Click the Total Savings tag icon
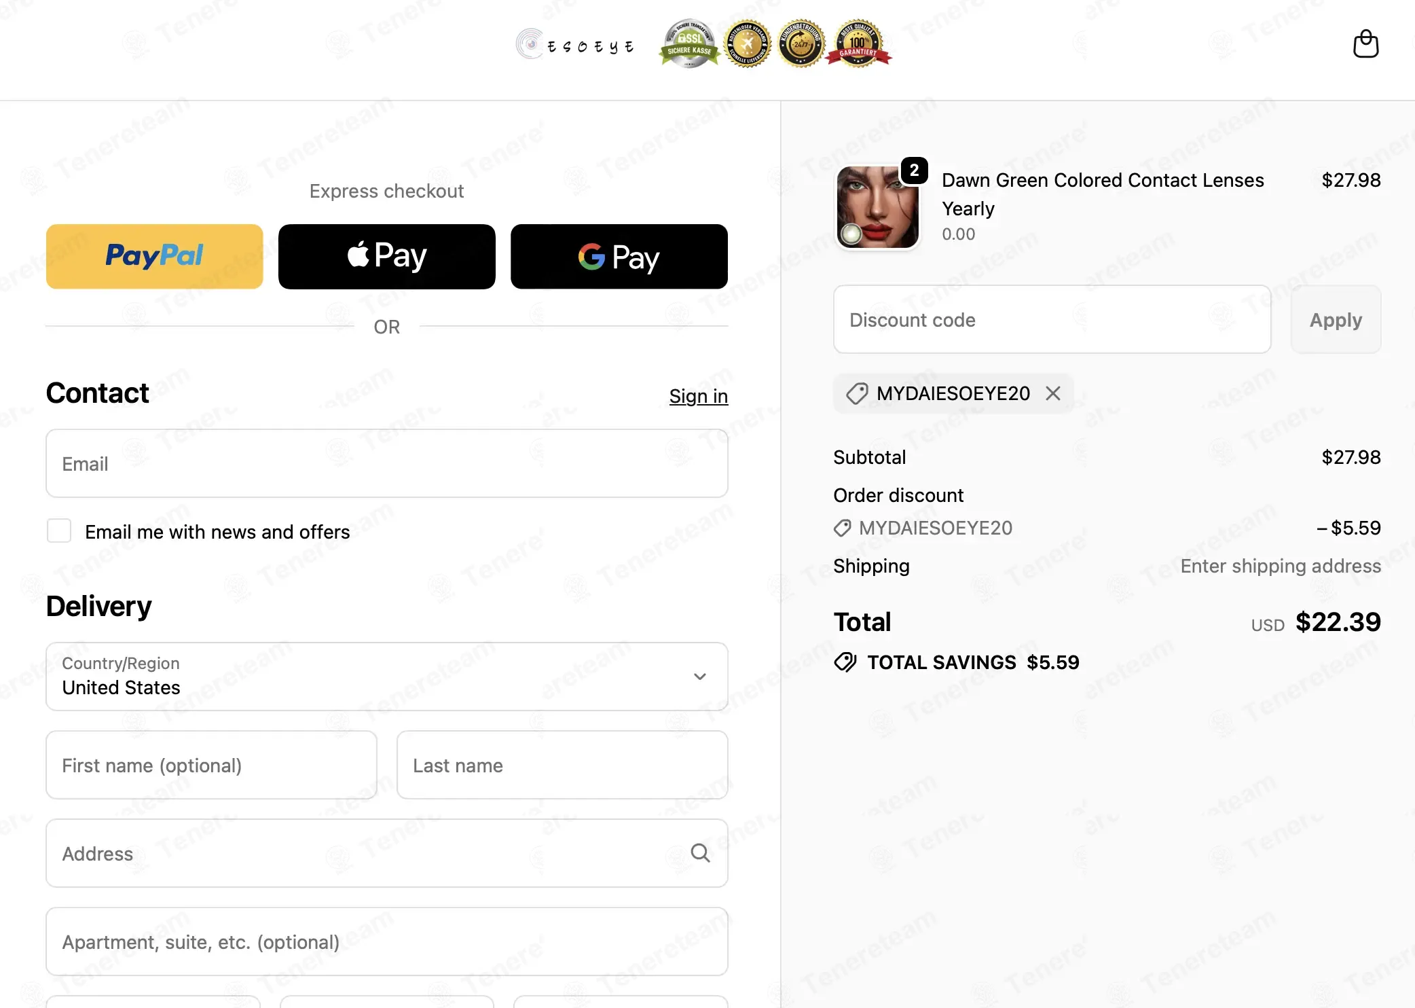The image size is (1415, 1008). point(845,662)
